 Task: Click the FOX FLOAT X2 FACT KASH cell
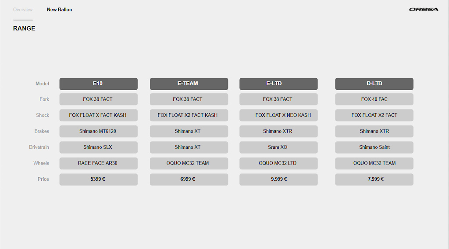click(189, 115)
